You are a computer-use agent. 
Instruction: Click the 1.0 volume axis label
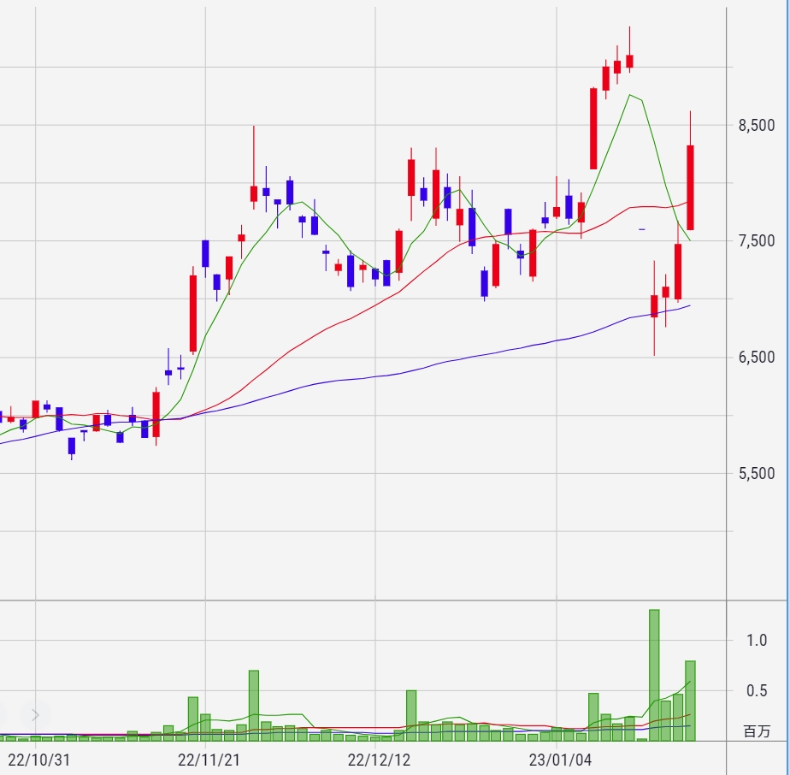757,641
